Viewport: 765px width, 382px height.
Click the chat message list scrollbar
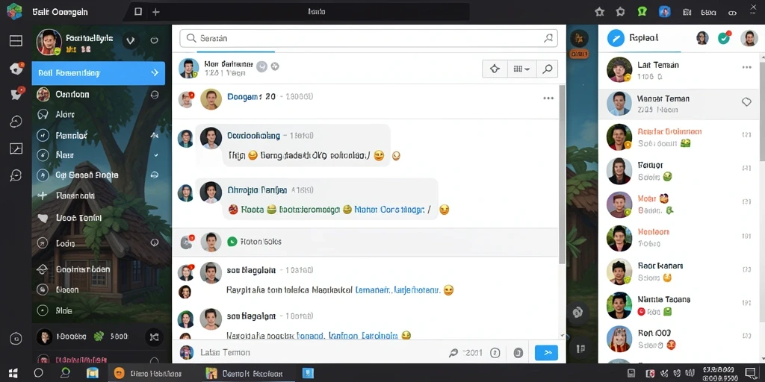562,175
